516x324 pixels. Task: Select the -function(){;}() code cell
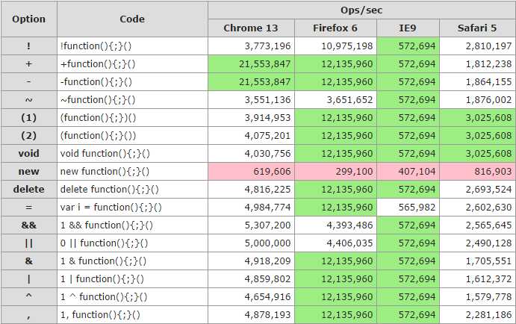[x=132, y=82]
